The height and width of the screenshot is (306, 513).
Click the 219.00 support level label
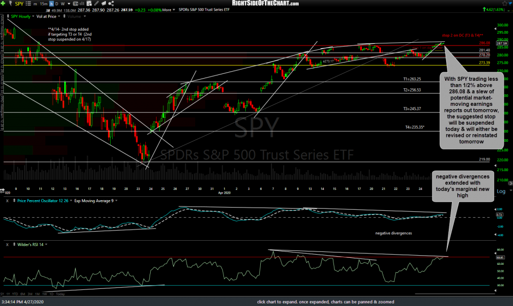pyautogui.click(x=485, y=159)
